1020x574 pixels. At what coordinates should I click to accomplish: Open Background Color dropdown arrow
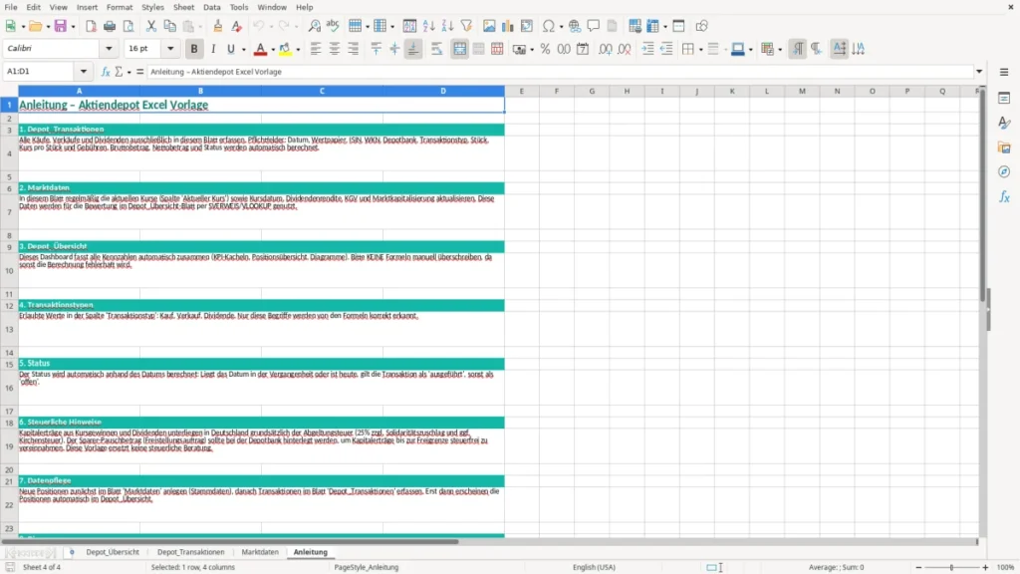298,50
